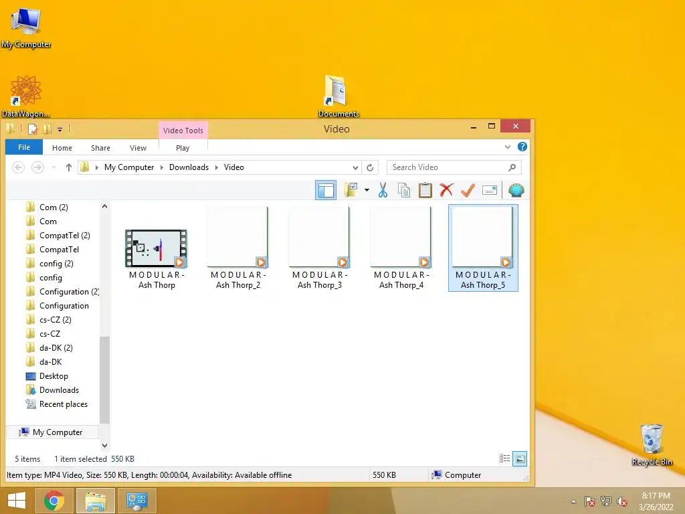Open the address bar history dropdown
685x514 pixels.
click(x=356, y=167)
